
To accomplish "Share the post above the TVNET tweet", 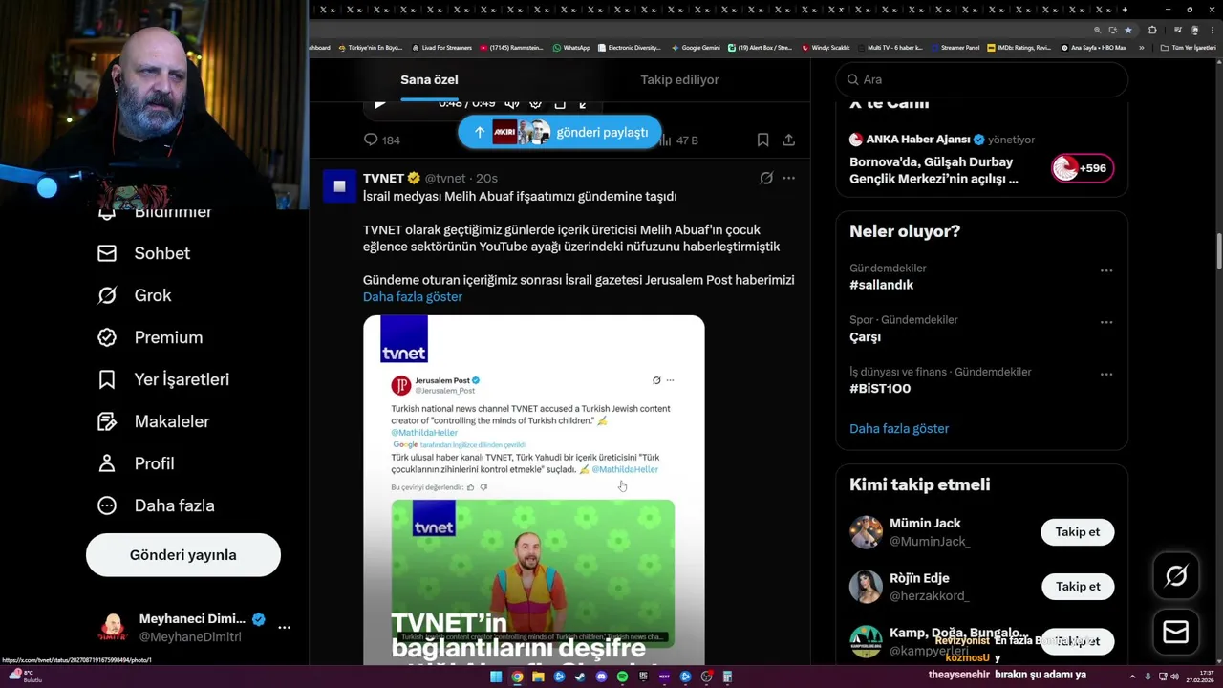I will (x=788, y=140).
